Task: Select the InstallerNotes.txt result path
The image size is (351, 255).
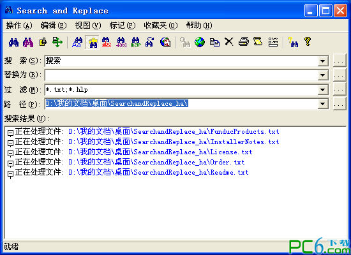Action: click(174, 142)
